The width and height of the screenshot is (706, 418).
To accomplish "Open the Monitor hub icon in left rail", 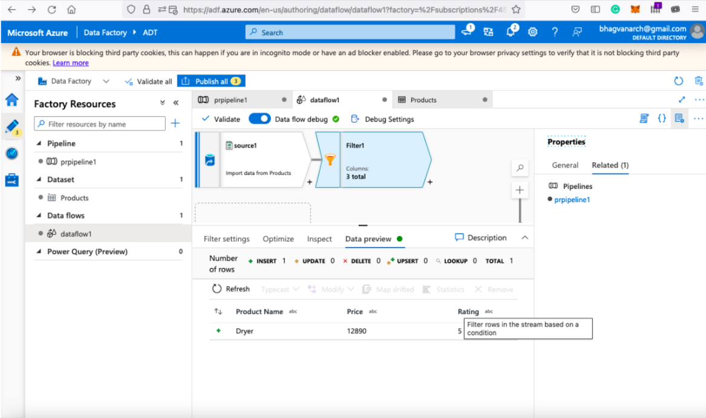I will click(12, 154).
